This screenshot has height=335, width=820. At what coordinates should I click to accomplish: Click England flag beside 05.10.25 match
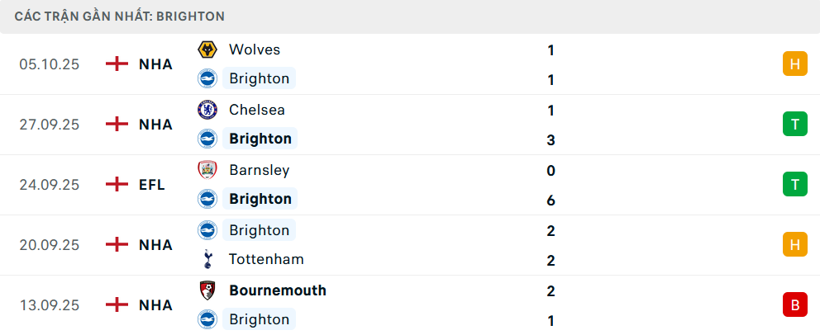[x=117, y=64]
